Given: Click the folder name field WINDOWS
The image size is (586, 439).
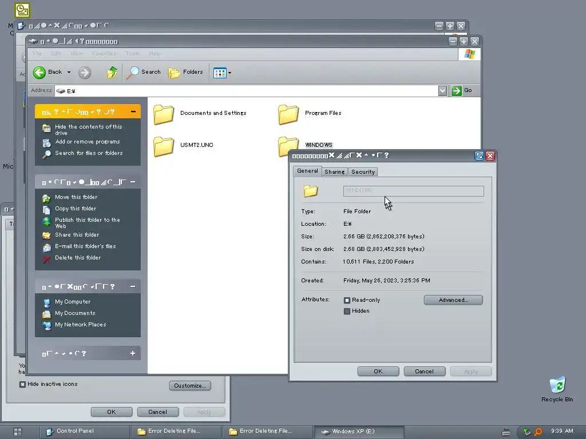Looking at the screenshot, I should pyautogui.click(x=413, y=191).
